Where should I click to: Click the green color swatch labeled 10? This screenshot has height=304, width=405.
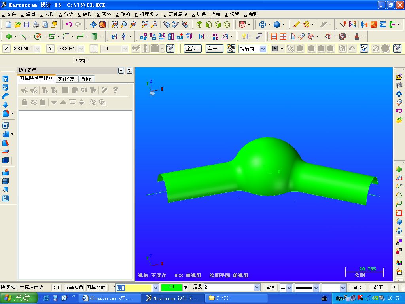coord(172,287)
